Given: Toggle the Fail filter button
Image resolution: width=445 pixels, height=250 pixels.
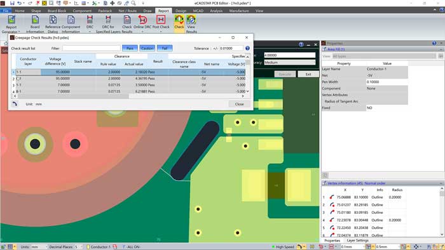Looking at the screenshot, I should pyautogui.click(x=165, y=48).
